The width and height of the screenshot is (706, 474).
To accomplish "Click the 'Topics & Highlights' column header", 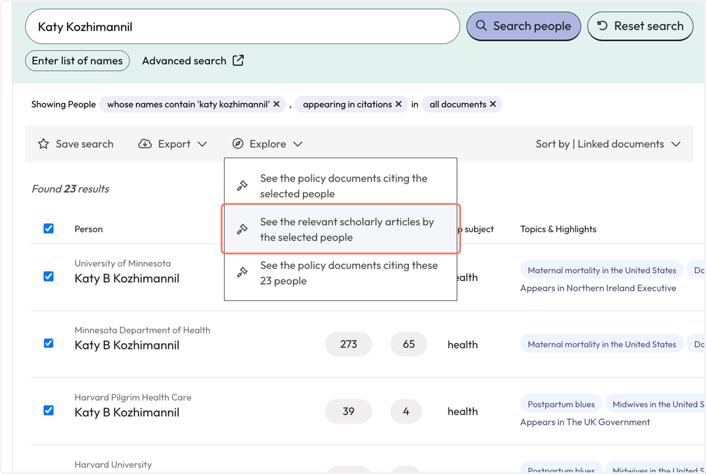I will click(x=558, y=229).
